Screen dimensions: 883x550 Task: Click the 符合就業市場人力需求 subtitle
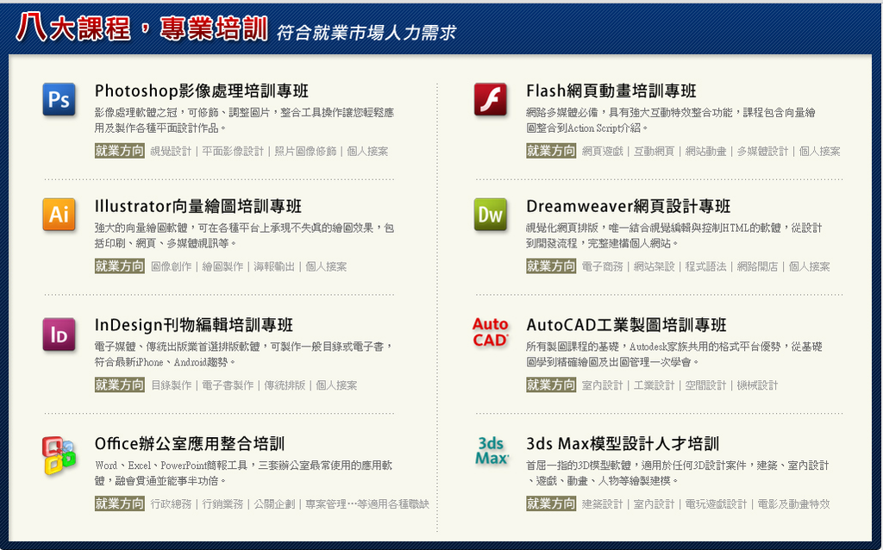click(366, 33)
